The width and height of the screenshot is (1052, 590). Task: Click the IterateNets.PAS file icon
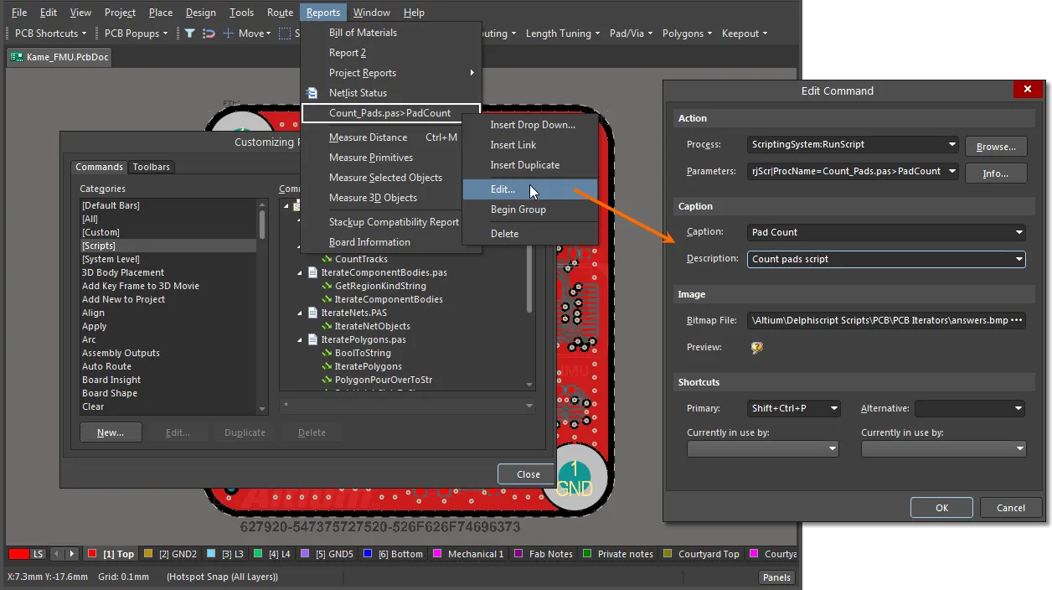(313, 313)
